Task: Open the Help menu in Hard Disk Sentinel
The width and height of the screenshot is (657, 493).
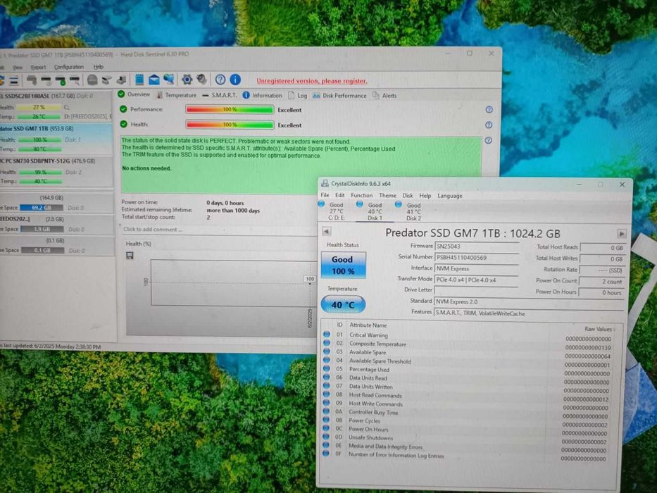Action: tap(98, 67)
